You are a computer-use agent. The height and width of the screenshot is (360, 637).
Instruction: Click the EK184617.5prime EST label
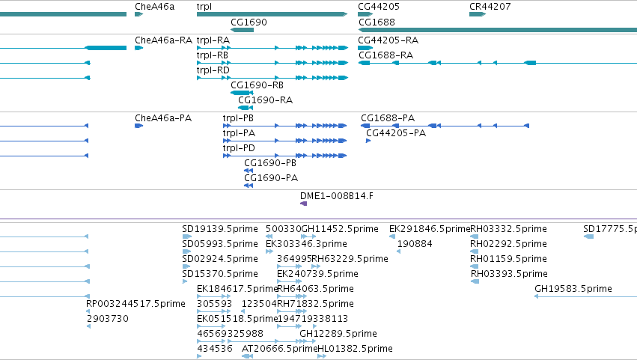coord(237,290)
